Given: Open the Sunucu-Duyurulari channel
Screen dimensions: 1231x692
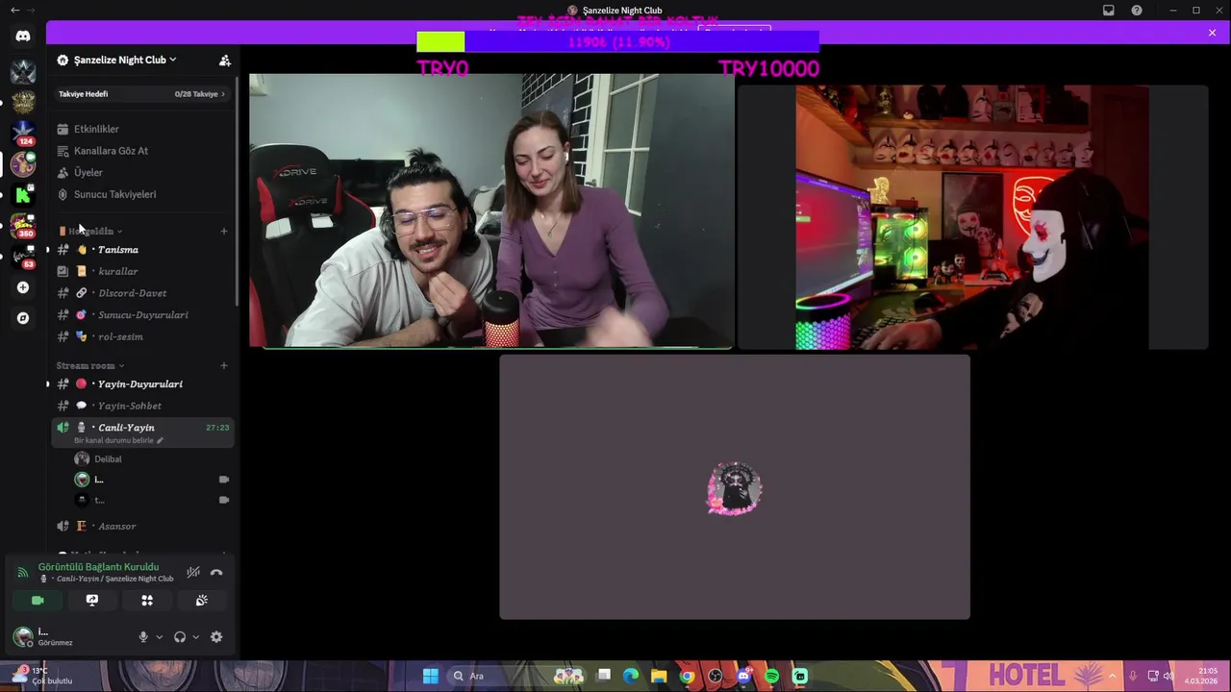Looking at the screenshot, I should [x=142, y=314].
